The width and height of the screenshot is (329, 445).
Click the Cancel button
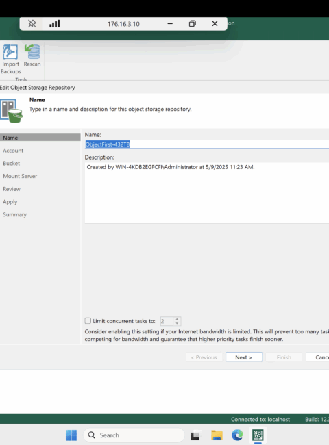317,357
